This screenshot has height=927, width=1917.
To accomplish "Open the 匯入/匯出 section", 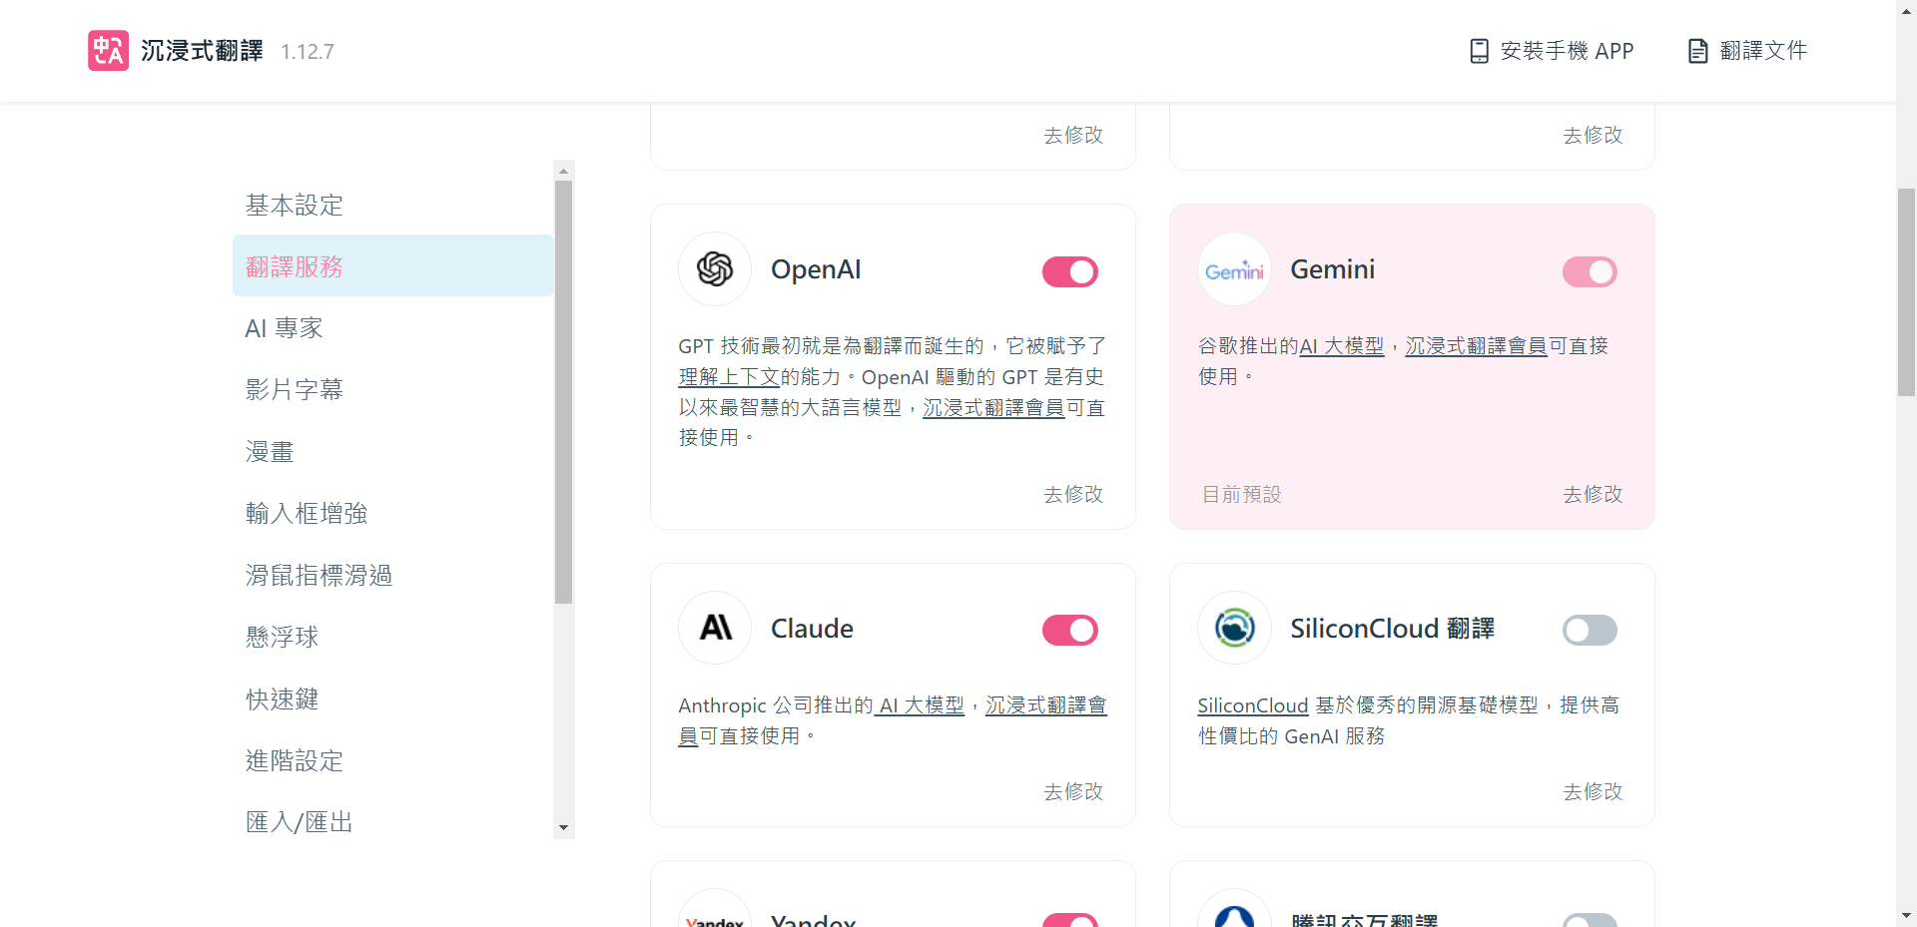I will pyautogui.click(x=392, y=821).
